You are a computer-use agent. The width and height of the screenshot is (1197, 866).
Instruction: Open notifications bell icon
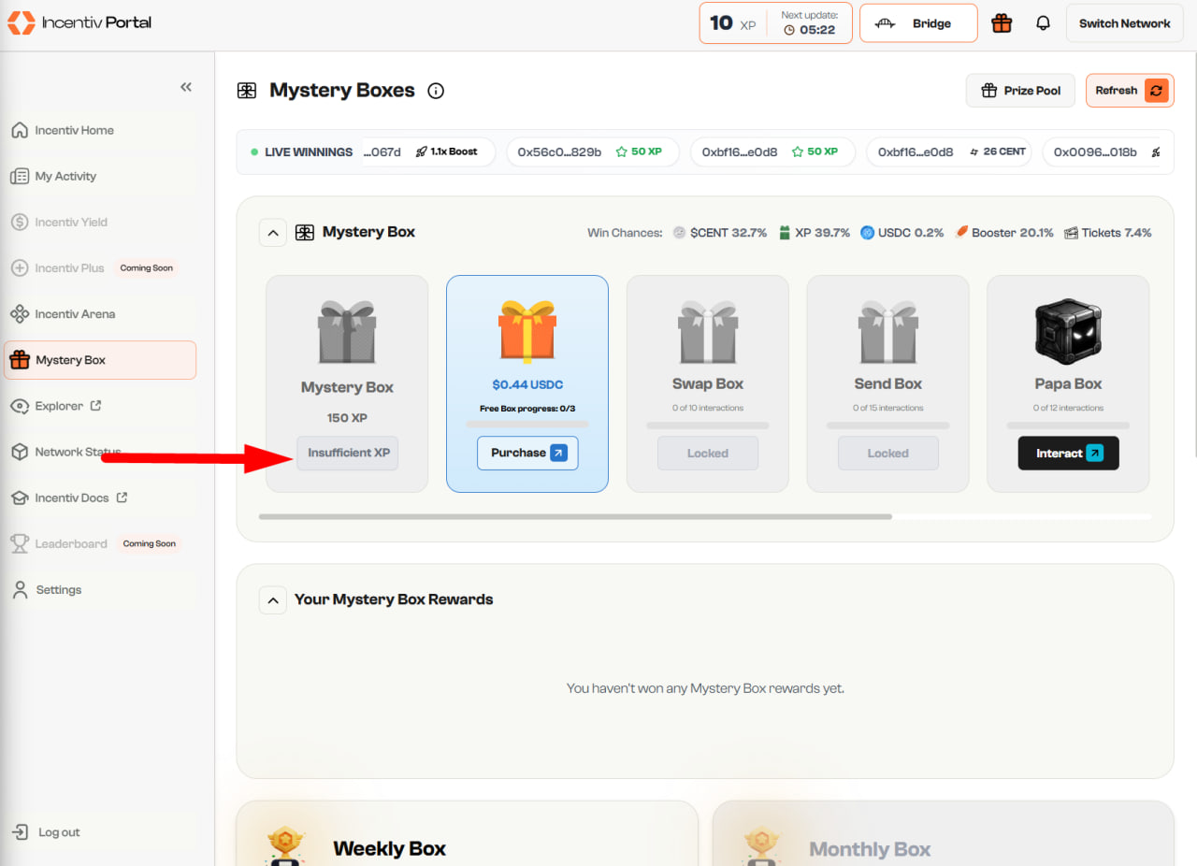pos(1044,23)
